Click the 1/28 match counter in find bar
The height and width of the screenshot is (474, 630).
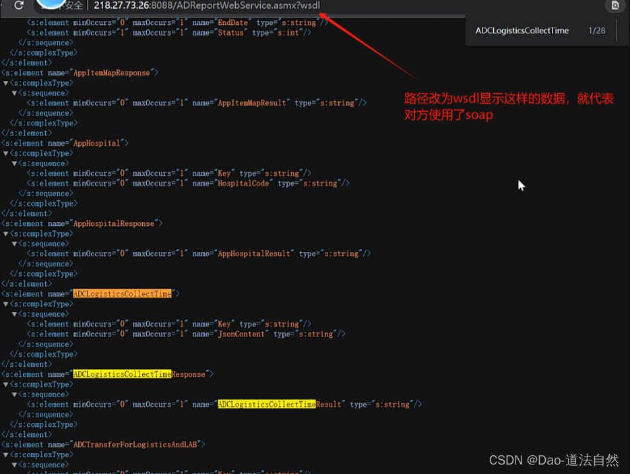pos(596,30)
